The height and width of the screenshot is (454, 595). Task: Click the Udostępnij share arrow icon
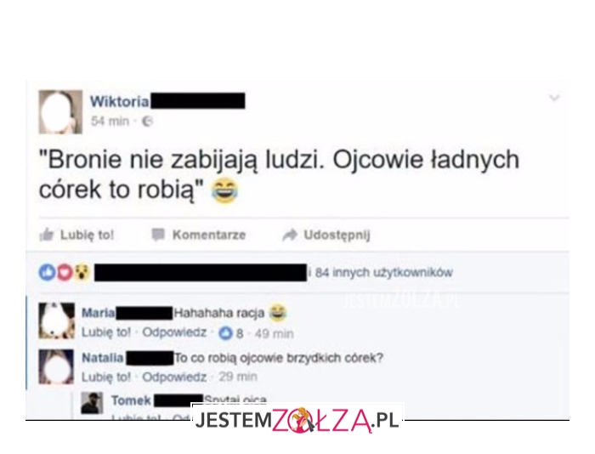290,235
